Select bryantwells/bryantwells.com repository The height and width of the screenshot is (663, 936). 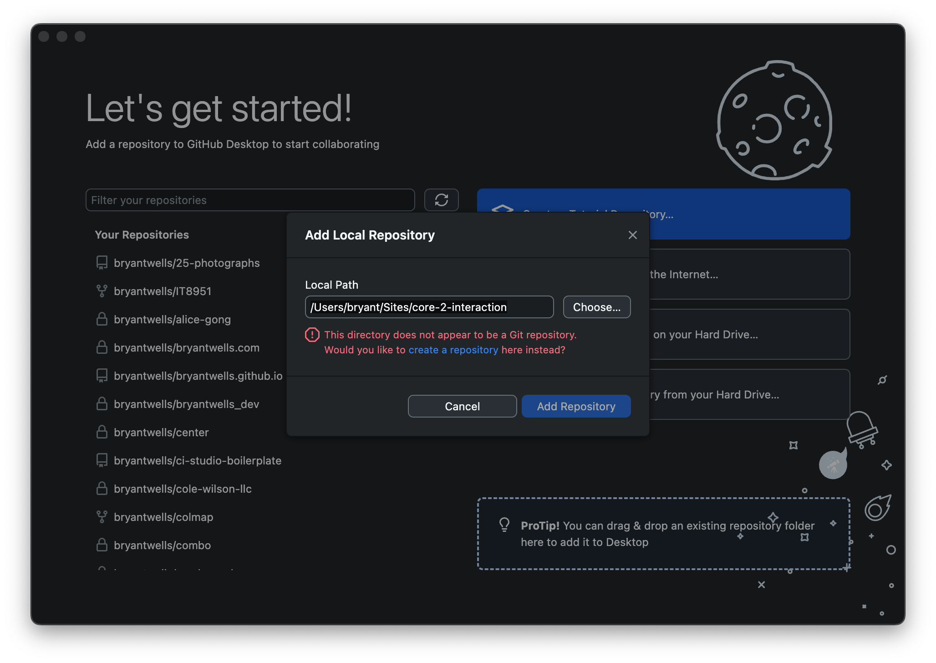click(186, 347)
